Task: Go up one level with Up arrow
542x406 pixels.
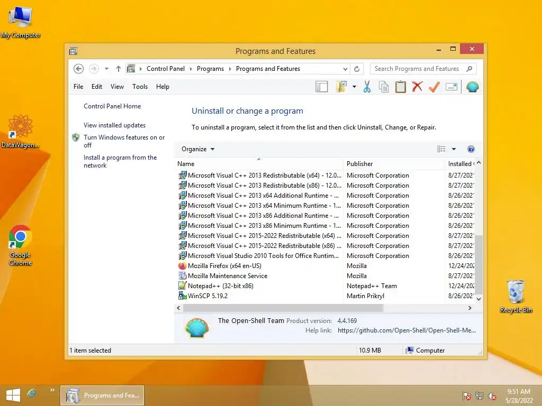Action: coord(118,69)
